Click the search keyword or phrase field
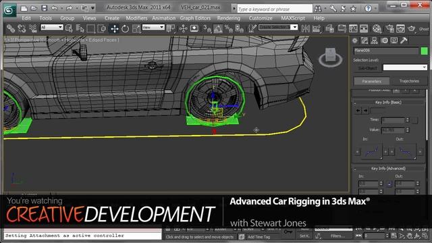 [275, 9]
